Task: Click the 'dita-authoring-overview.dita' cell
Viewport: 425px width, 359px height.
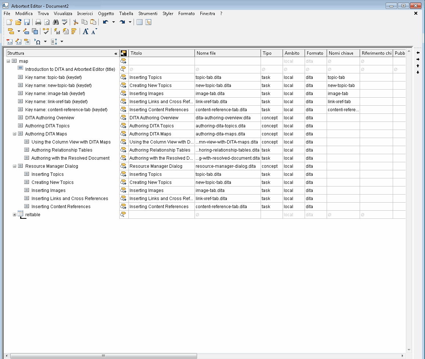Action: (x=228, y=118)
